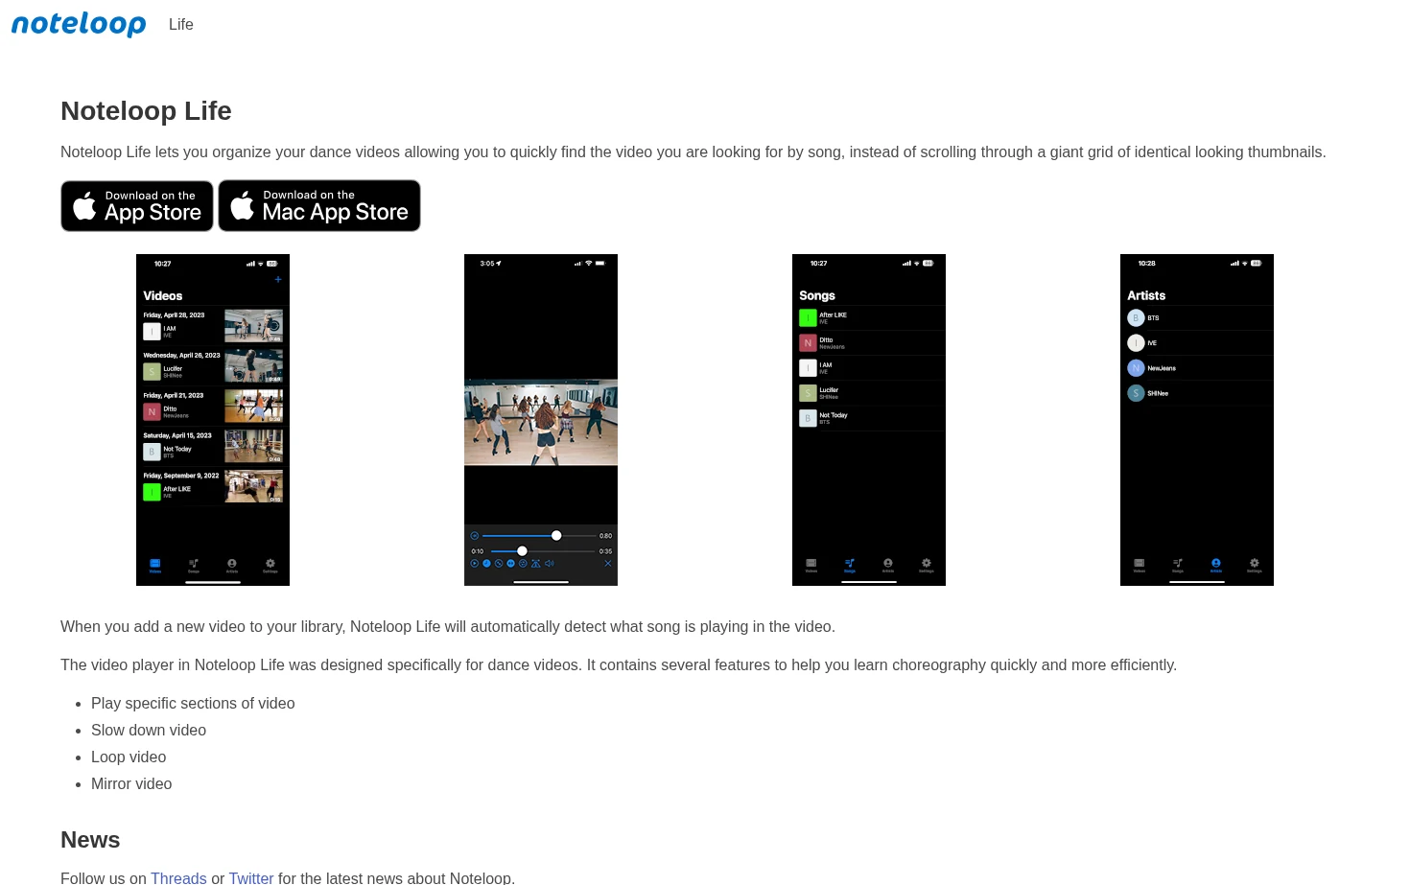1410x885 pixels.
Task: Click Download on the Mac App Store badge
Action: [x=319, y=206]
